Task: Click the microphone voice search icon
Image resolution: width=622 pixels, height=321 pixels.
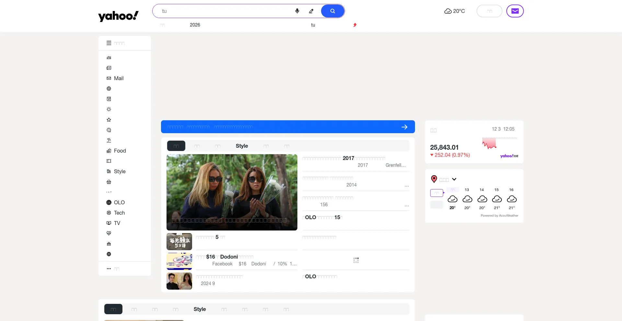Action: tap(297, 11)
